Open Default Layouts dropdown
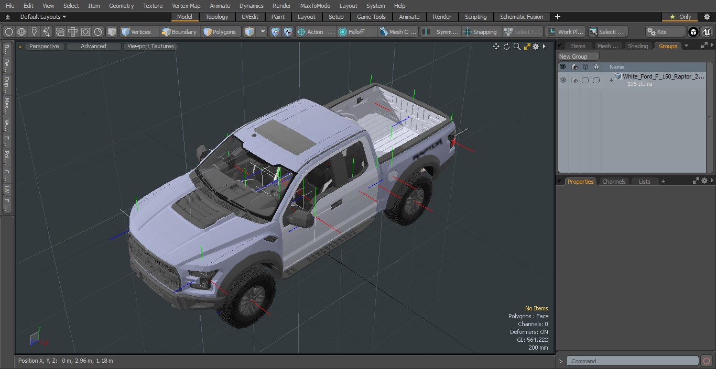This screenshot has width=716, height=369. (43, 17)
